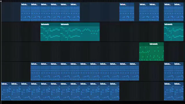Select the longest teal Instrumento clip
The height and width of the screenshot is (104, 185).
coord(80,32)
